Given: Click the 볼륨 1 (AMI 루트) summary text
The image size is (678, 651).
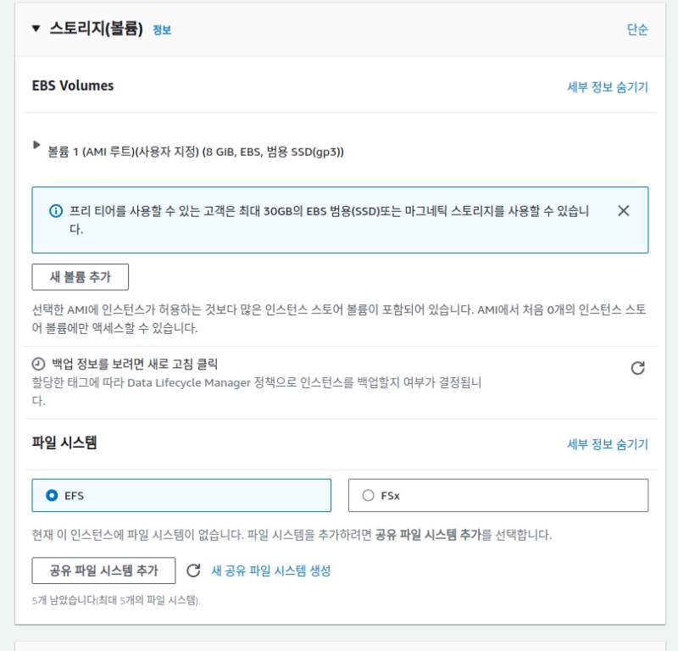Looking at the screenshot, I should coord(195,152).
